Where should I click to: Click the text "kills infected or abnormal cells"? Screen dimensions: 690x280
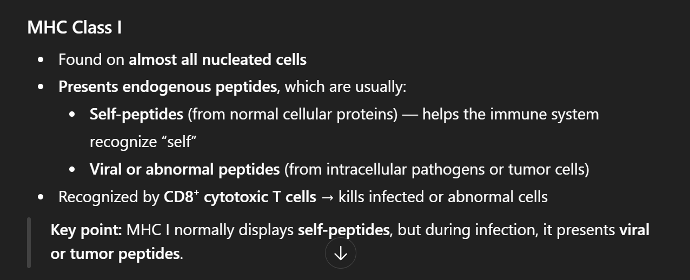(x=443, y=197)
